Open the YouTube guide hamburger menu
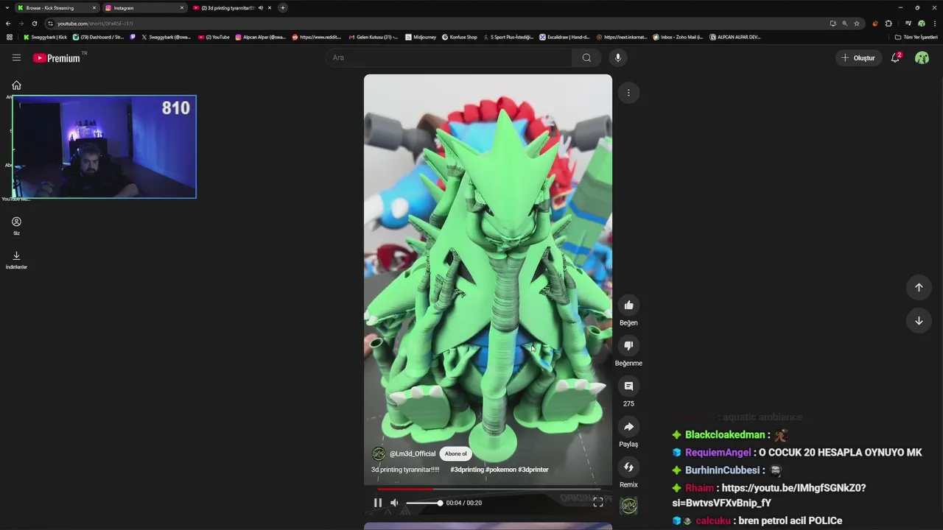The width and height of the screenshot is (943, 530). point(16,57)
